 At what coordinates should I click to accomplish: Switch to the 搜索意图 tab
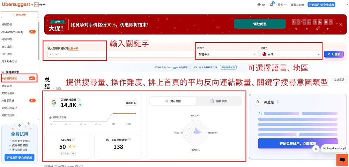point(218,101)
